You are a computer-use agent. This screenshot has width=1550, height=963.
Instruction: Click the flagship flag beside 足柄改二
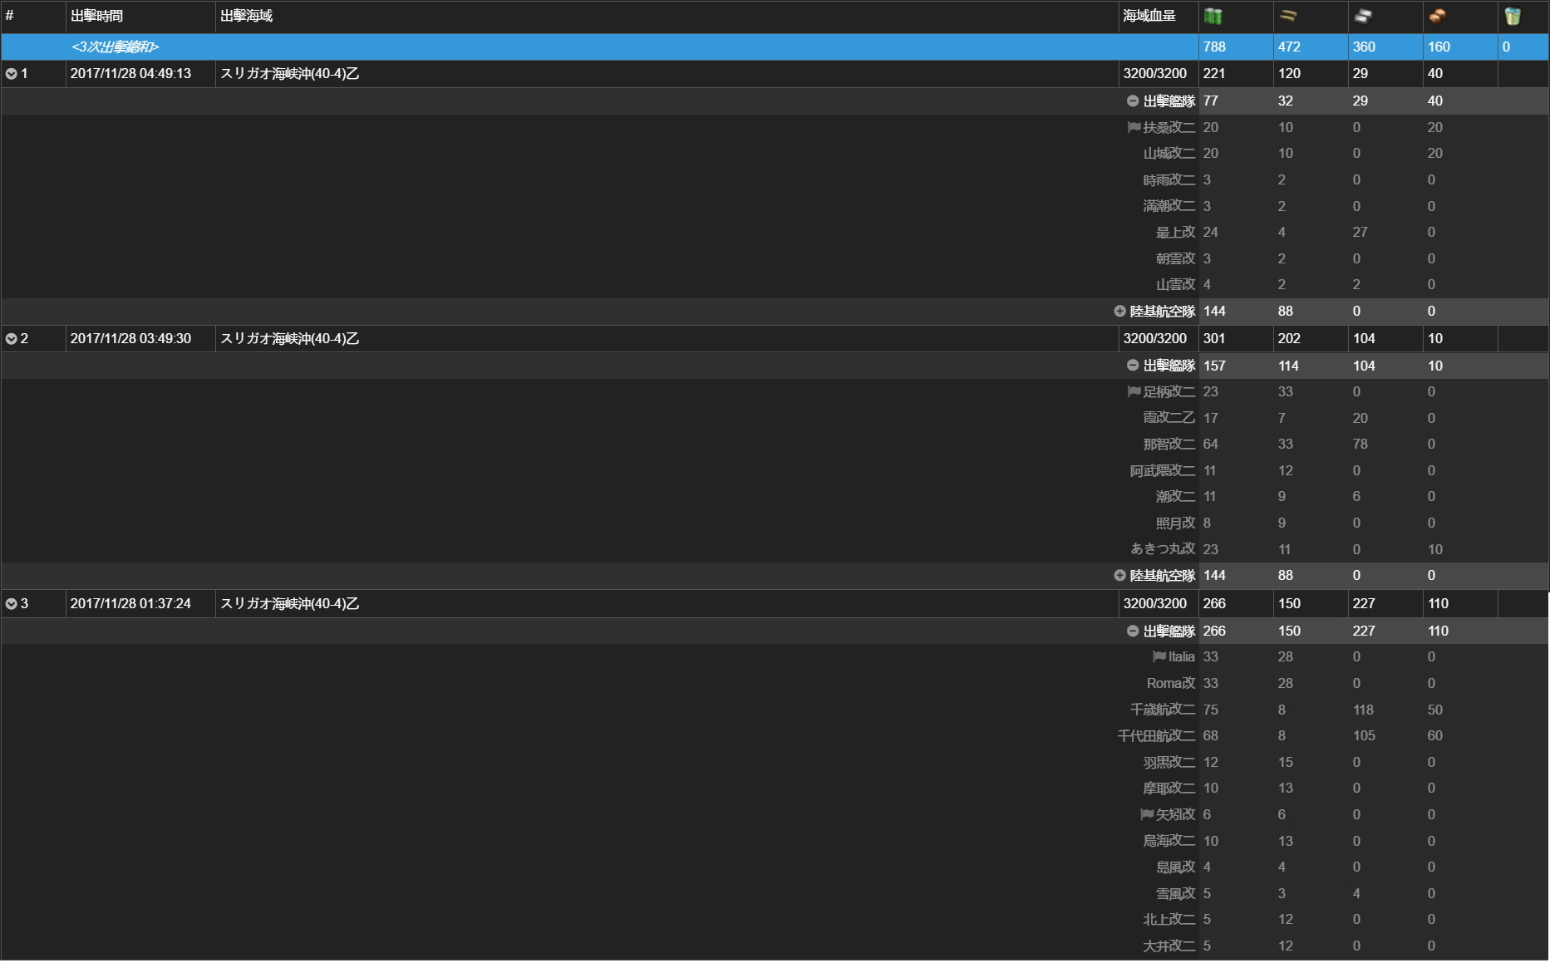[x=1134, y=391]
